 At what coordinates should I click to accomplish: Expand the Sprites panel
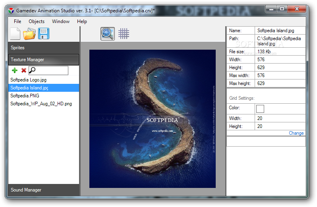(x=44, y=48)
